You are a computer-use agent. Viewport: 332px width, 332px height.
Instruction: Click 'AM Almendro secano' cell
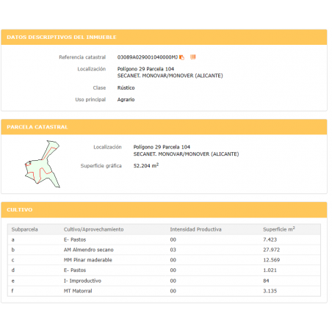pos(89,250)
